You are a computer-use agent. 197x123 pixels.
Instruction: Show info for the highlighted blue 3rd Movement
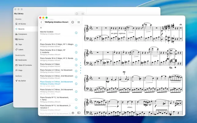pyautogui.click(x=76, y=84)
